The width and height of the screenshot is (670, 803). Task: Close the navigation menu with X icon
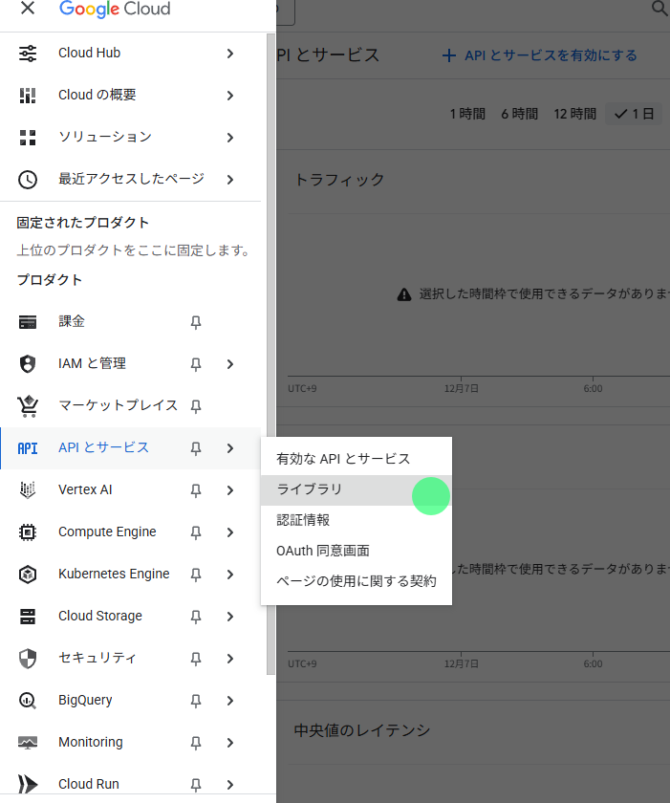point(28,9)
